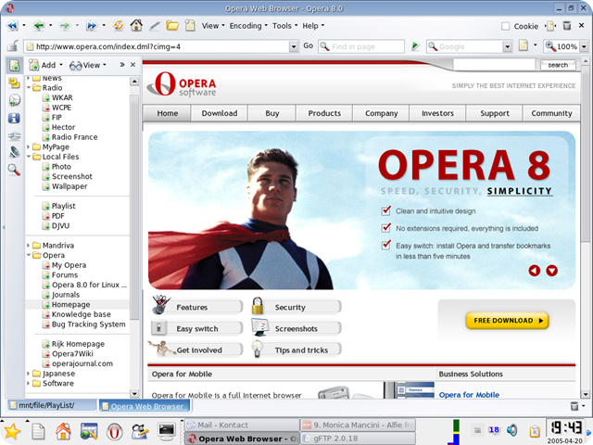Open the Radio France bookmark

point(74,137)
